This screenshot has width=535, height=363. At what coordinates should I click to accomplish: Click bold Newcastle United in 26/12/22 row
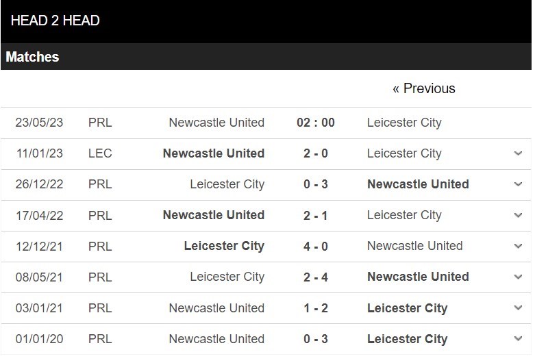coord(418,184)
